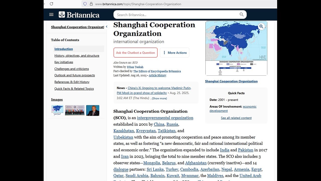Open the Kazakhstan link

[124, 131]
